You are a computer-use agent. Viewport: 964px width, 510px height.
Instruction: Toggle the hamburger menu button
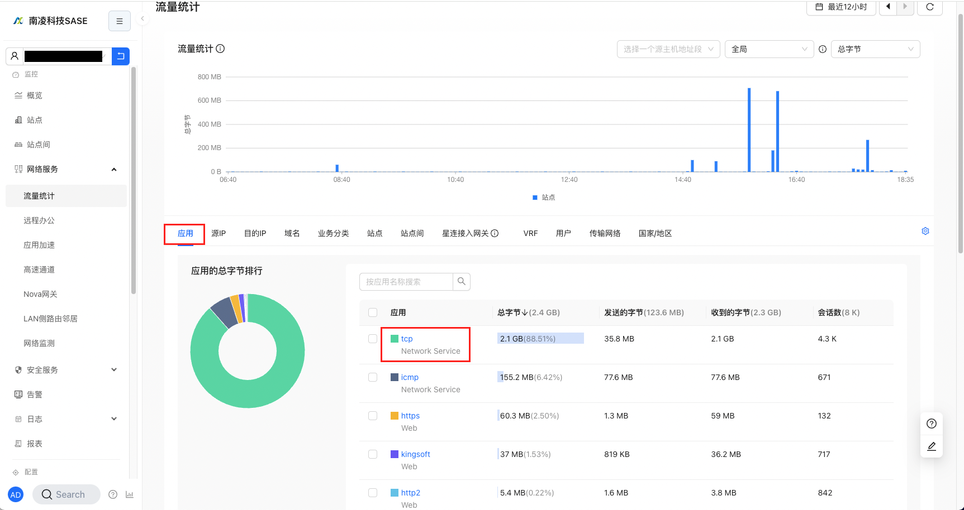pos(119,21)
